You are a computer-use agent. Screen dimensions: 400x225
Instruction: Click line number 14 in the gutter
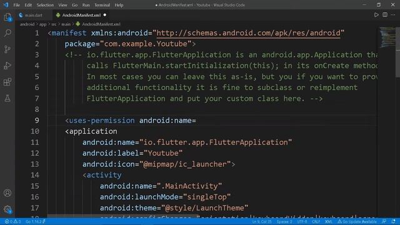(x=35, y=175)
